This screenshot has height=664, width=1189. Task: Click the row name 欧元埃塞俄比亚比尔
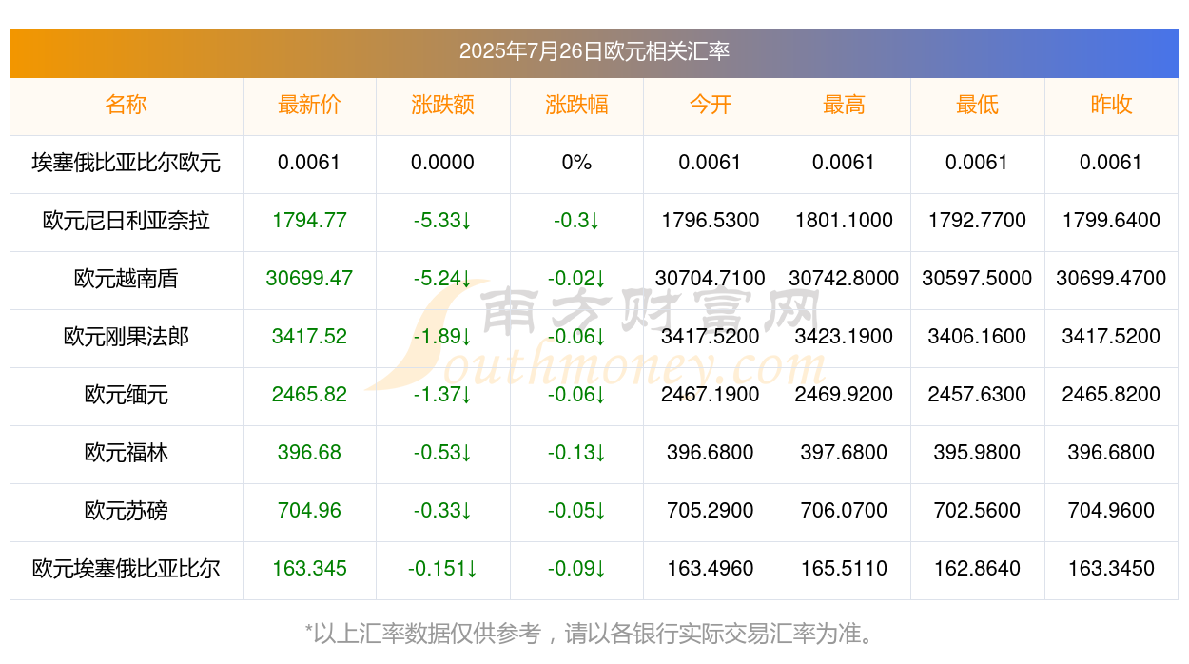coord(126,569)
